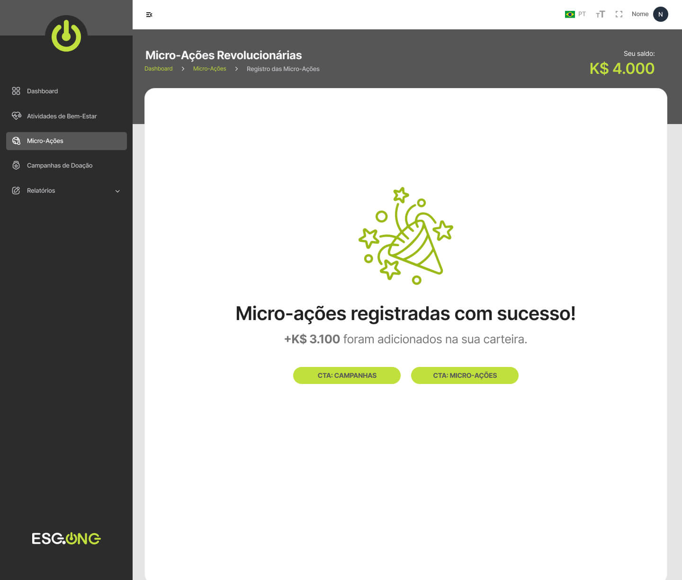Click the N user avatar
Viewport: 682px width, 580px height.
pyautogui.click(x=660, y=14)
